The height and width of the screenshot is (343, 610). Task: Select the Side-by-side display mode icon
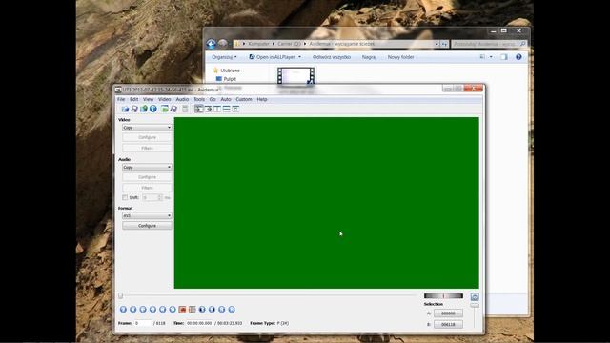pyautogui.click(x=217, y=109)
